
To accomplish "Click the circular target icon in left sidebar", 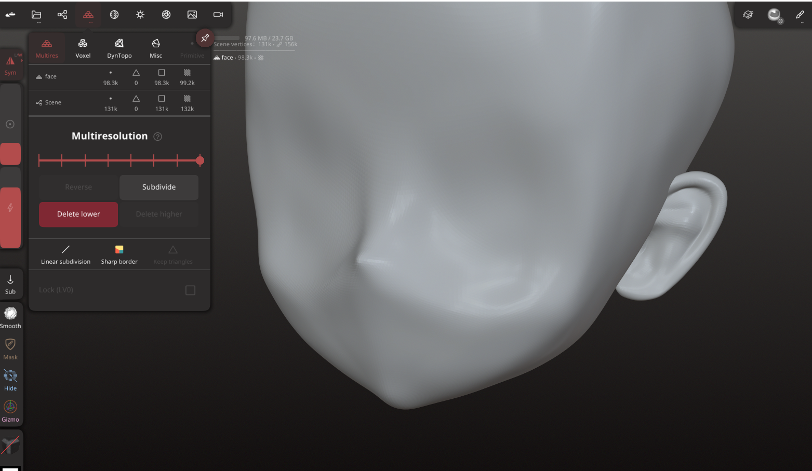I will click(10, 124).
